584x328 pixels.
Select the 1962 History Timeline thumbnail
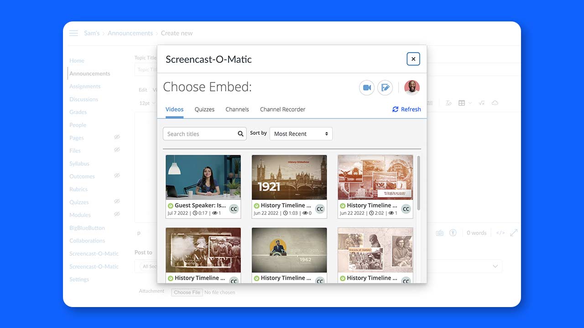point(289,250)
